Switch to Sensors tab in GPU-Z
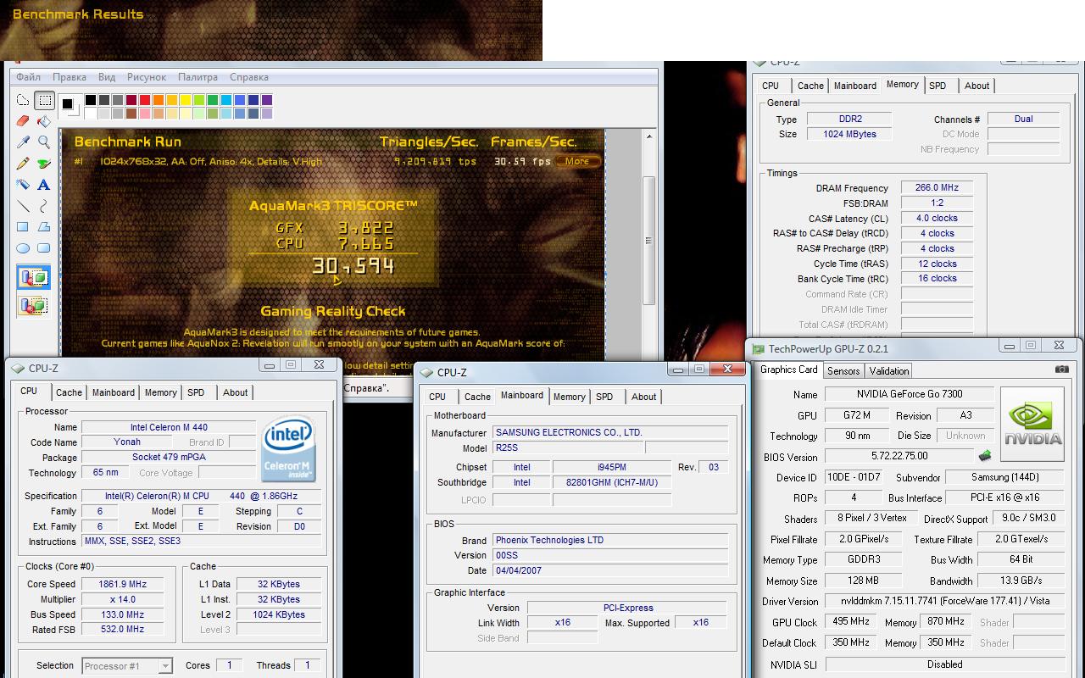1085x678 pixels. point(843,370)
